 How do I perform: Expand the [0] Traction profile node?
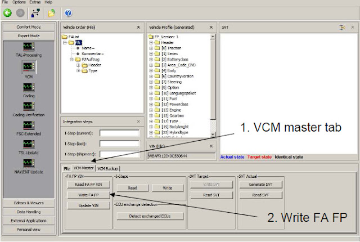[x=151, y=48]
